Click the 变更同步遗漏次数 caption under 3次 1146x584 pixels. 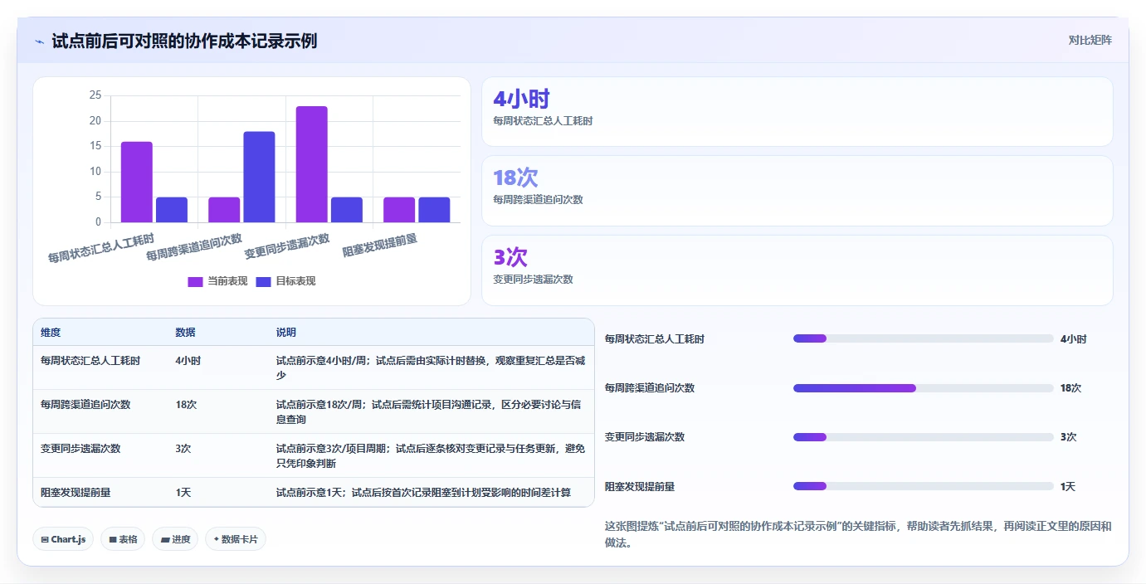(x=533, y=280)
